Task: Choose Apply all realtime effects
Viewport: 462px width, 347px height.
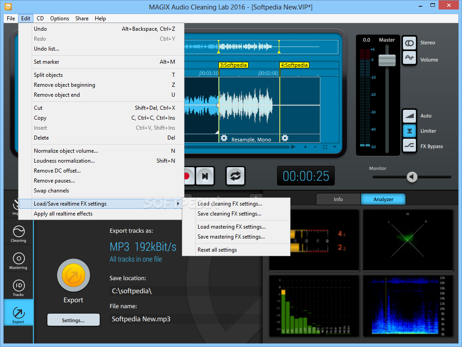Action: (102, 214)
